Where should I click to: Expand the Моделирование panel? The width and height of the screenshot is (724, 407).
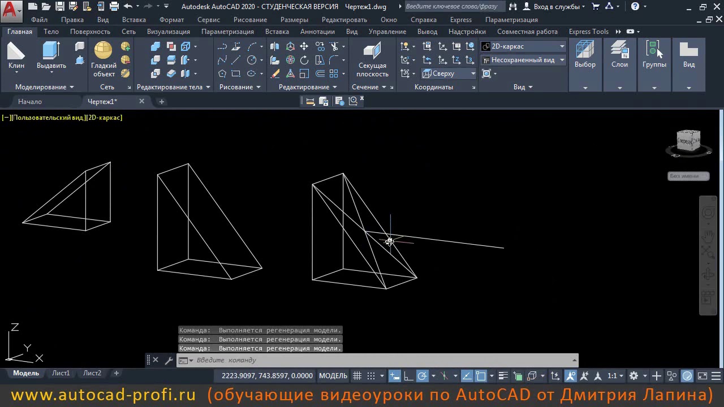coord(44,87)
